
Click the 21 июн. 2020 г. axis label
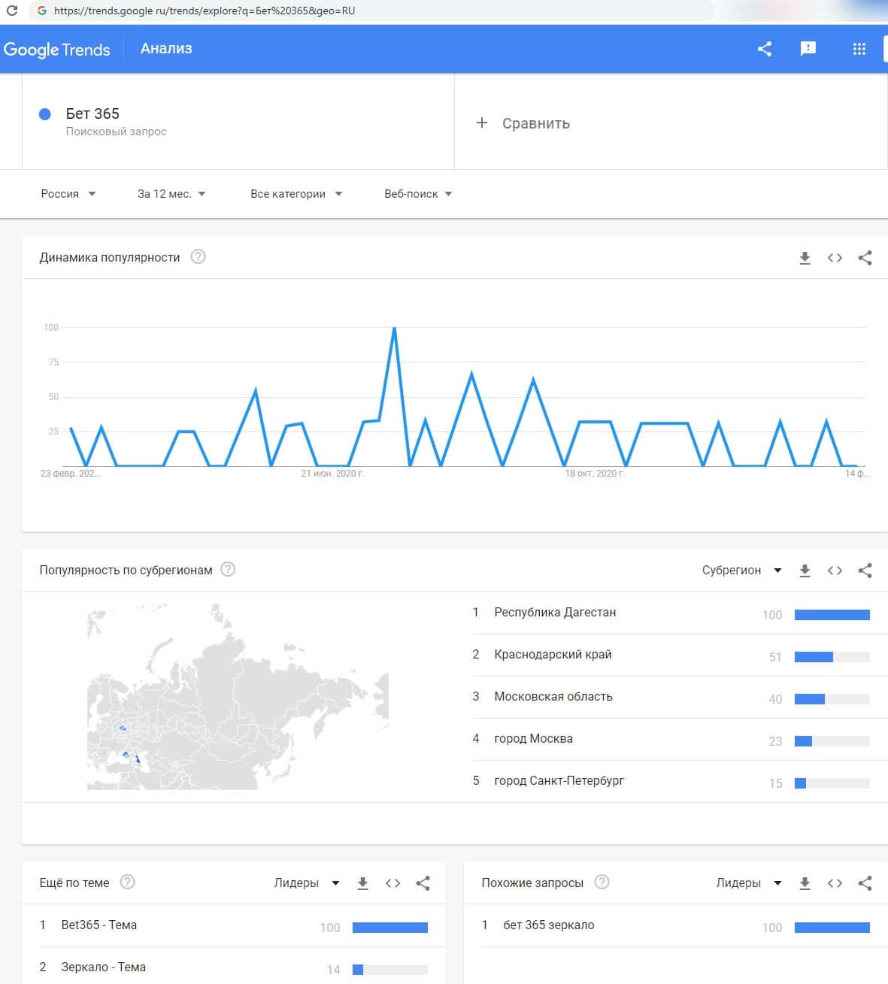(332, 474)
